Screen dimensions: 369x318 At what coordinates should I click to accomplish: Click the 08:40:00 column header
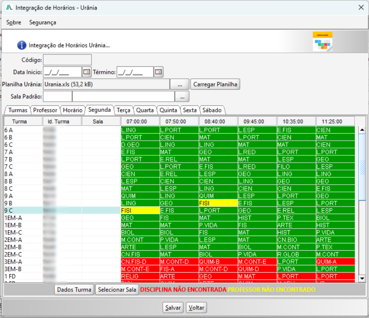[x=218, y=121]
